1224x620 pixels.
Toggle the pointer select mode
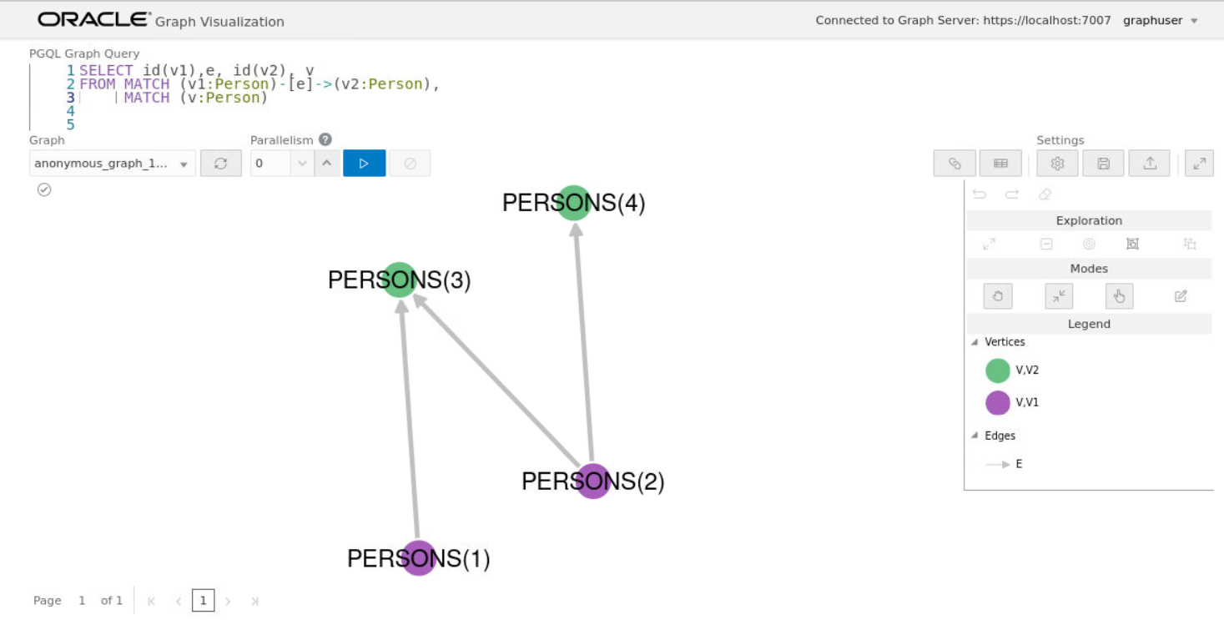pyautogui.click(x=1119, y=295)
